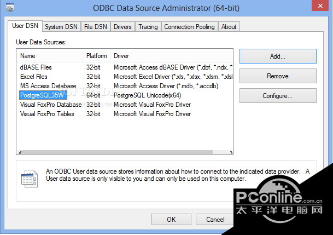
Task: Switch to the System DSN tab
Action: click(61, 26)
